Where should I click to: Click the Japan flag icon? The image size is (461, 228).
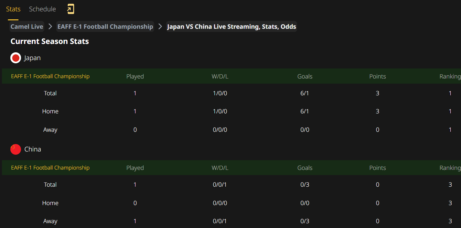tap(16, 58)
